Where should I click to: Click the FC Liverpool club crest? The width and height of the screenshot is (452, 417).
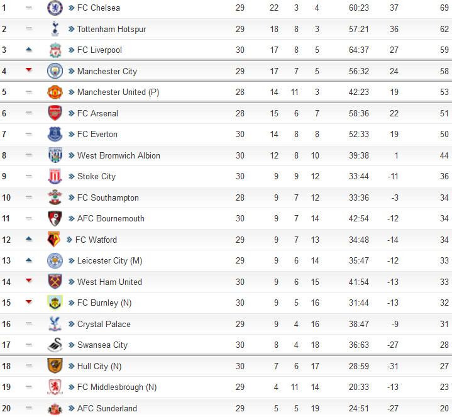pos(55,50)
